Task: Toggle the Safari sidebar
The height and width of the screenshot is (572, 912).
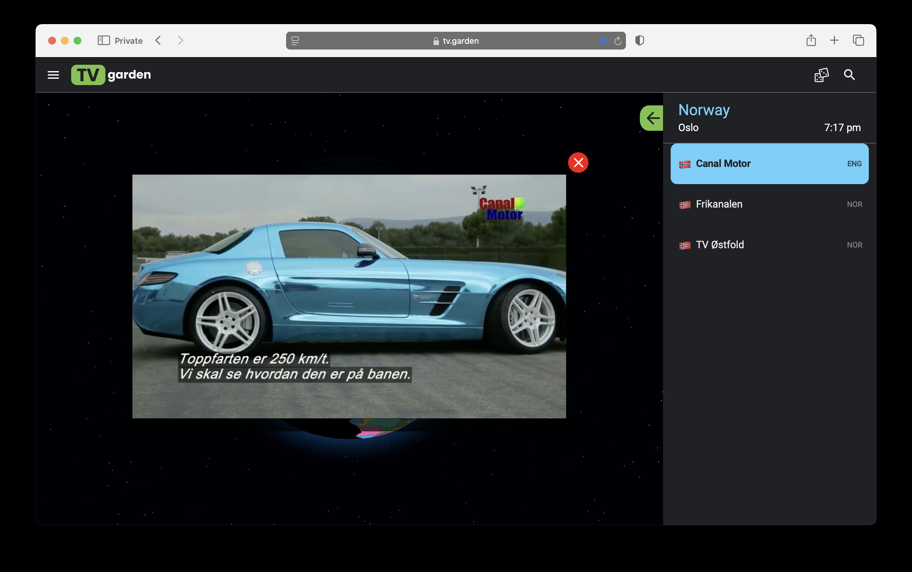Action: pyautogui.click(x=104, y=41)
